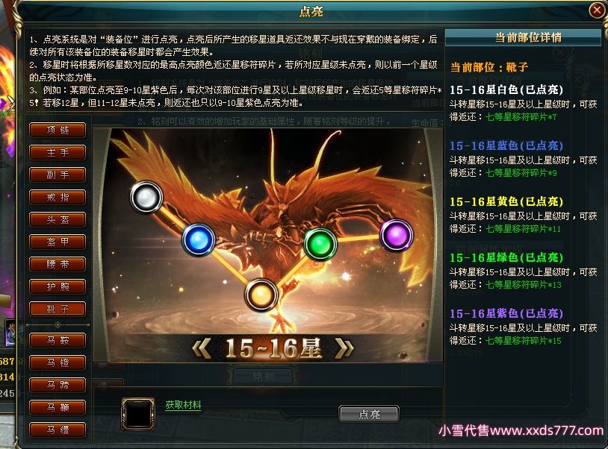Go to next star level arrow
The width and height of the screenshot is (608, 449).
coord(344,348)
